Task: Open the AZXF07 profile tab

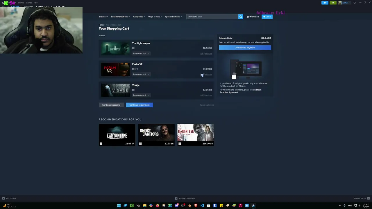Action: 60,7
